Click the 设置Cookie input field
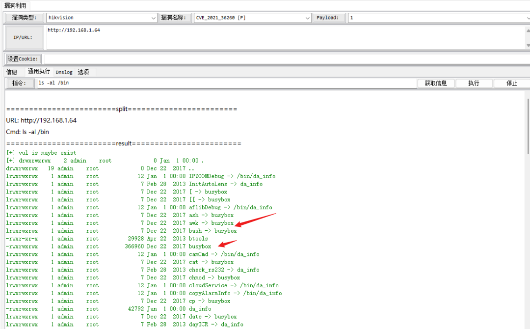This screenshot has width=530, height=329. [x=287, y=59]
